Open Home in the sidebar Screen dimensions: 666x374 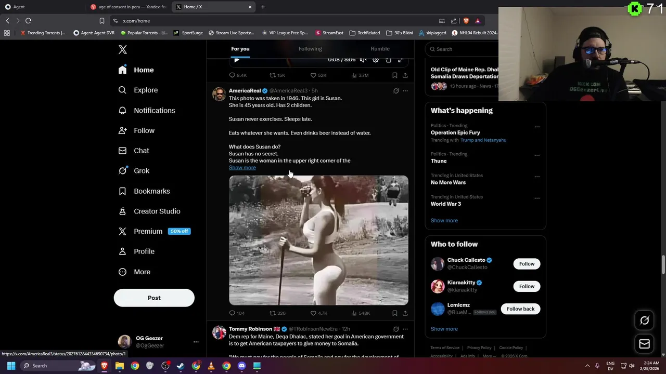tap(136, 70)
